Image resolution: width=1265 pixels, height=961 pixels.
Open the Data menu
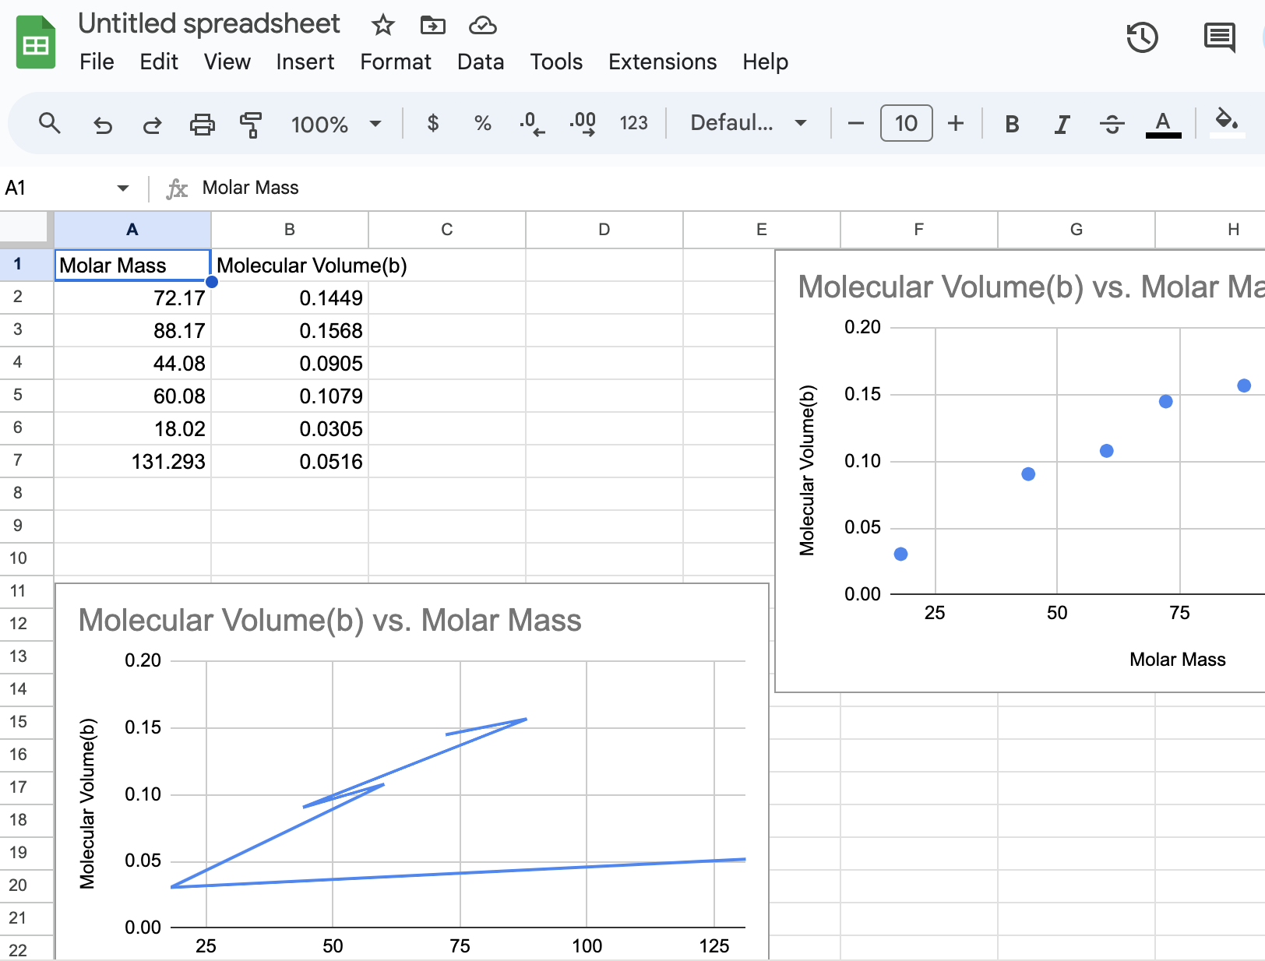tap(481, 62)
